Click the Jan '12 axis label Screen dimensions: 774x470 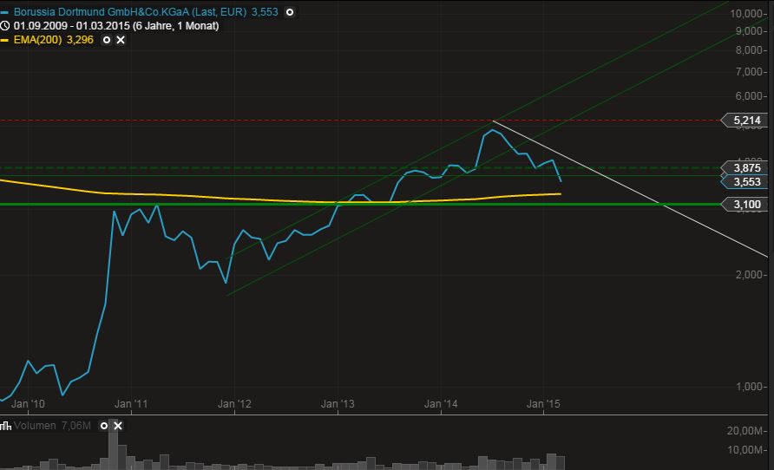tap(234, 404)
